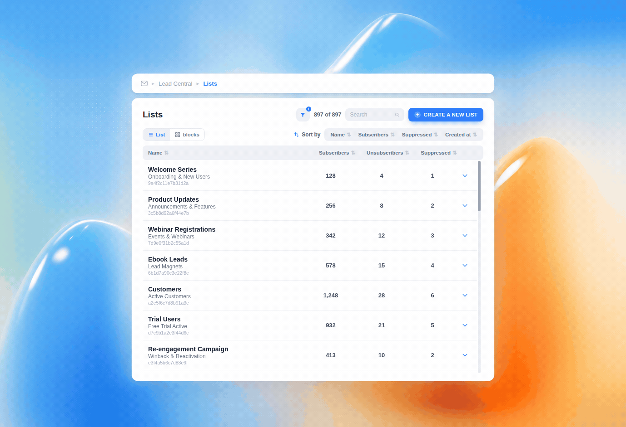This screenshot has width=626, height=427.
Task: Focus the Search input field
Action: (x=375, y=115)
